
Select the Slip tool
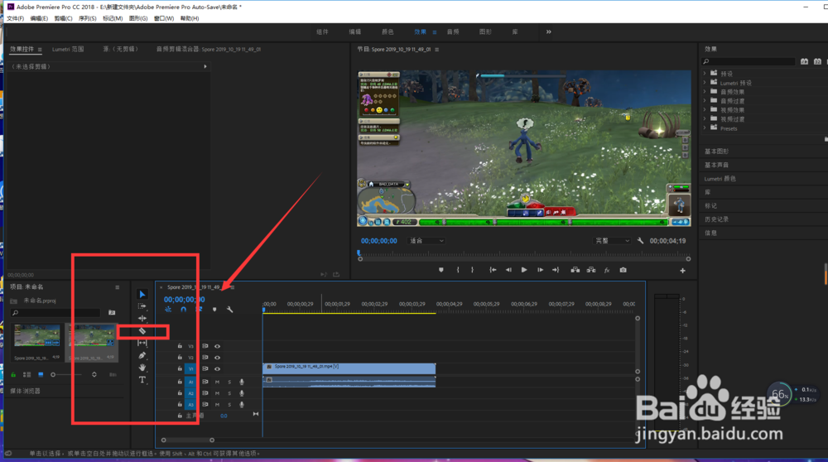point(142,344)
